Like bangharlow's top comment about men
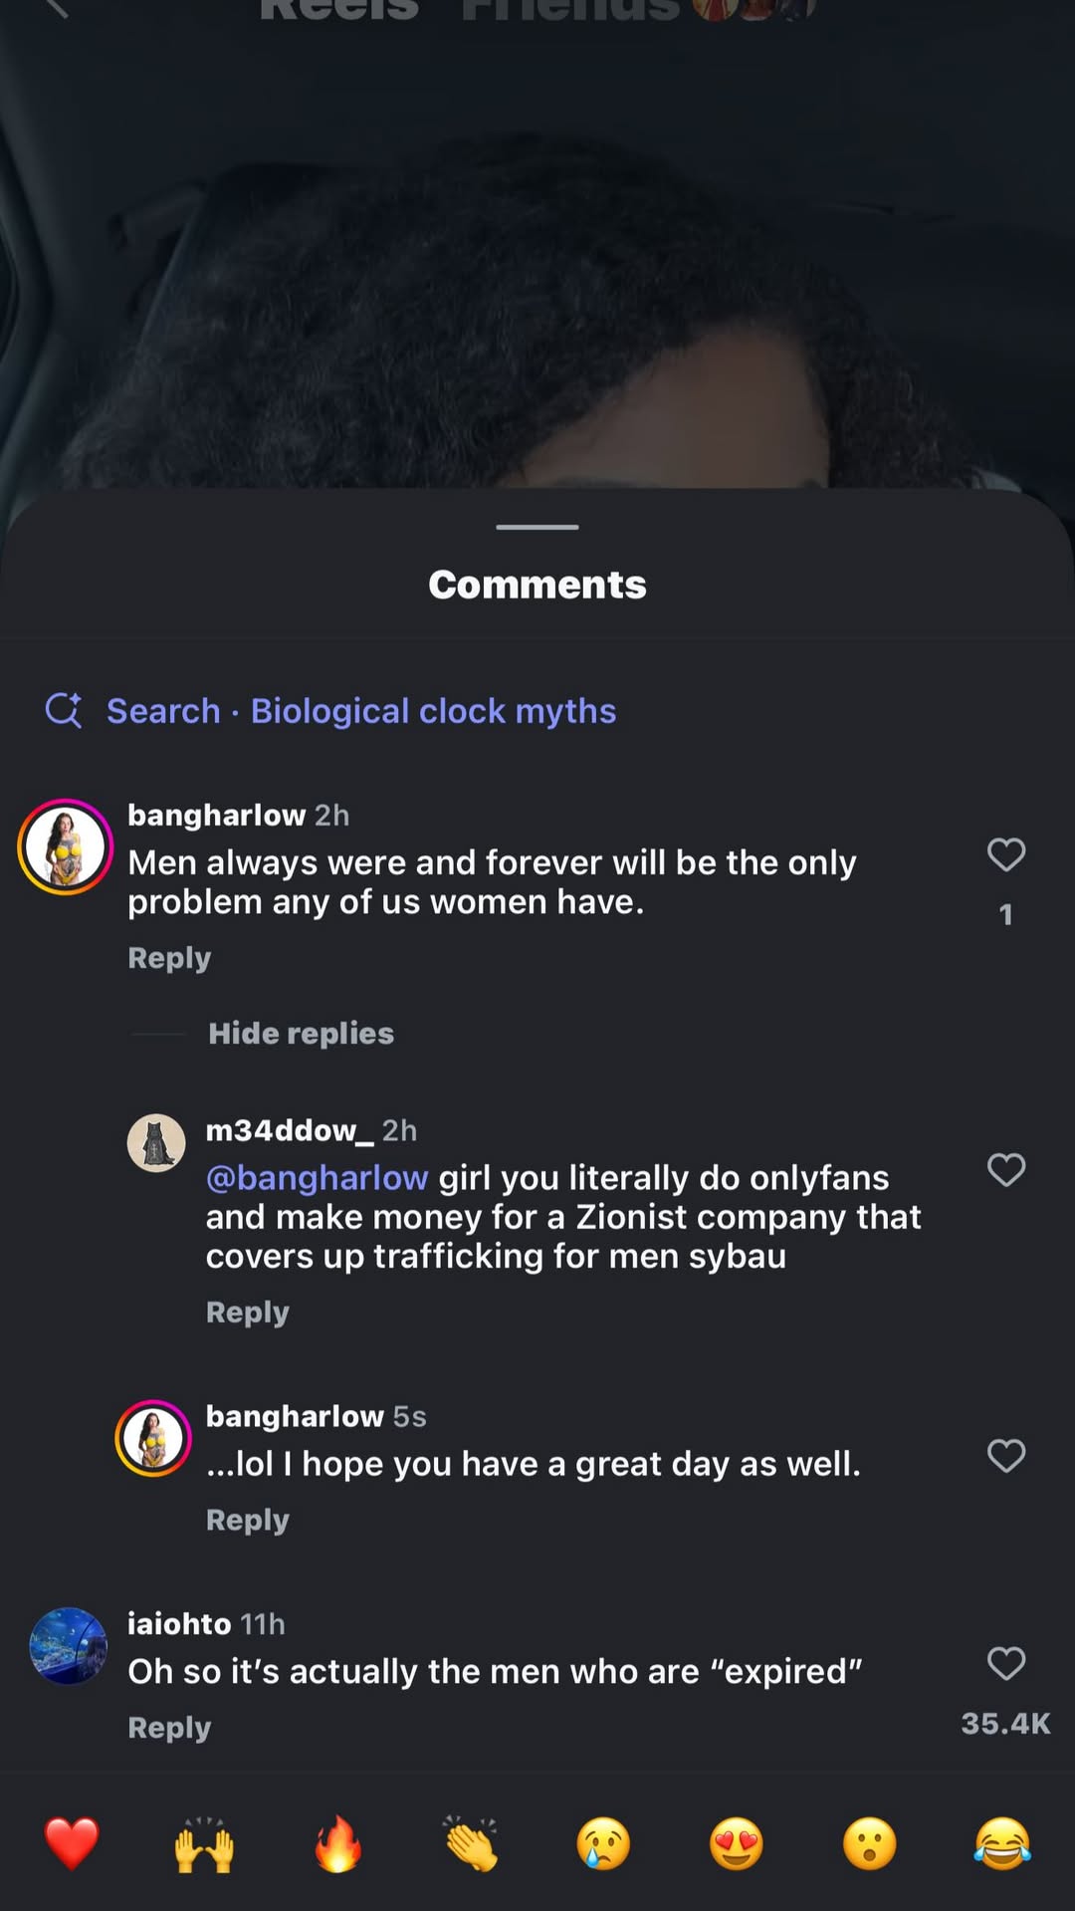The height and width of the screenshot is (1911, 1075). [x=1005, y=854]
